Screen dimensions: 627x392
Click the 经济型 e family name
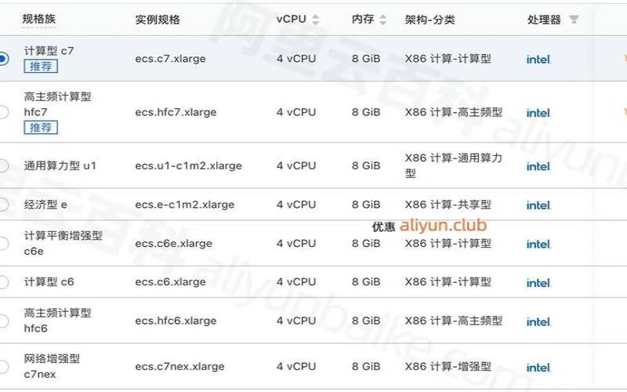45,205
